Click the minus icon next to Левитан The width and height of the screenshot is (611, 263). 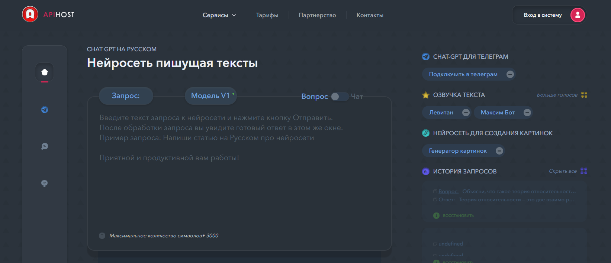pos(466,113)
